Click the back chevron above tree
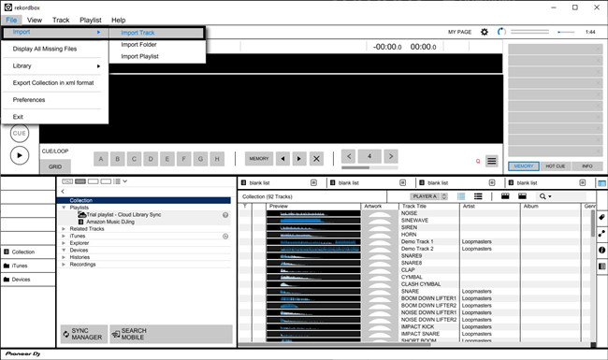Image resolution: width=608 pixels, height=360 pixels. pyautogui.click(x=63, y=192)
